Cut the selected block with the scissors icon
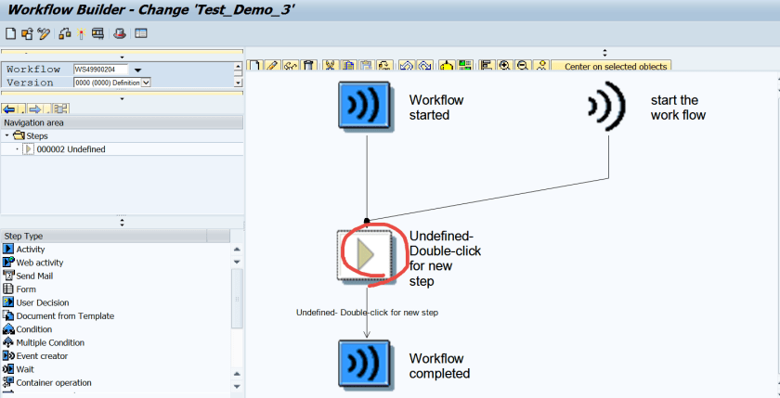Viewport: 780px width, 398px height. point(330,66)
